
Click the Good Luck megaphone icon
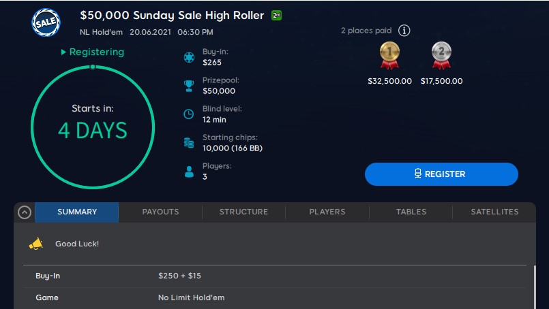36,244
